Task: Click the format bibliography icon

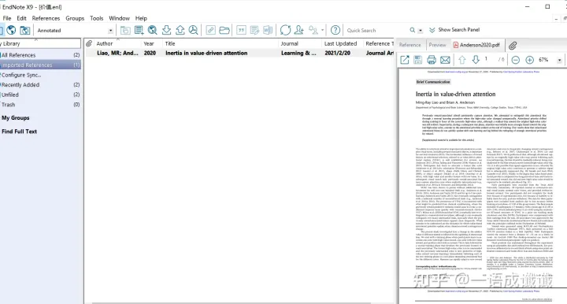Action: point(254,31)
